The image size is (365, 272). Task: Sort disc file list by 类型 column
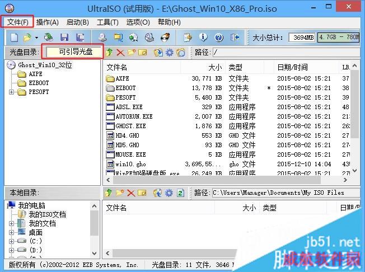coord(244,68)
